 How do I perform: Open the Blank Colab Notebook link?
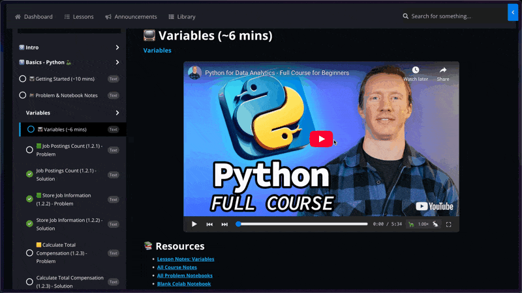184,284
